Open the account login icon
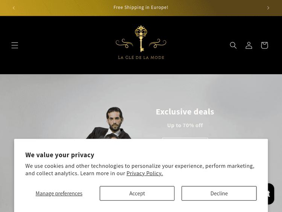This screenshot has height=212, width=282. click(x=249, y=45)
